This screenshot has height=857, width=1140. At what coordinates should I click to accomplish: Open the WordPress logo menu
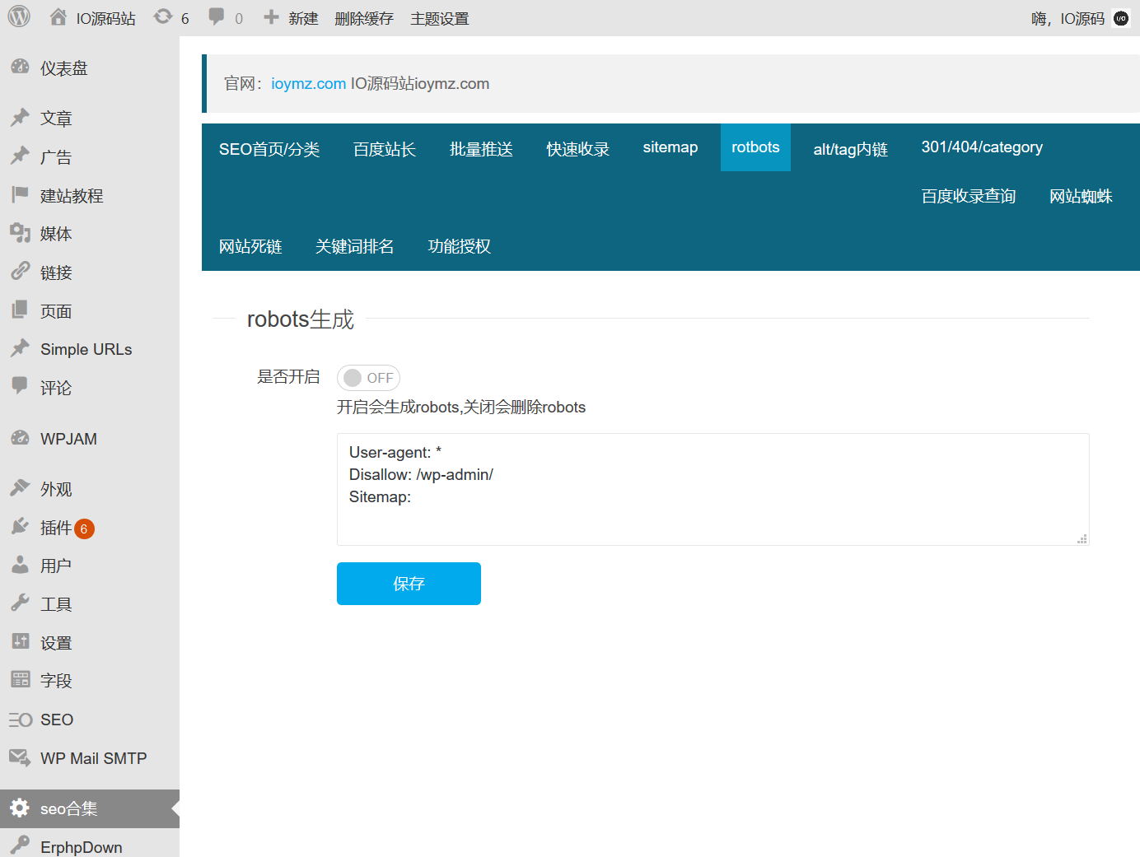click(x=17, y=17)
